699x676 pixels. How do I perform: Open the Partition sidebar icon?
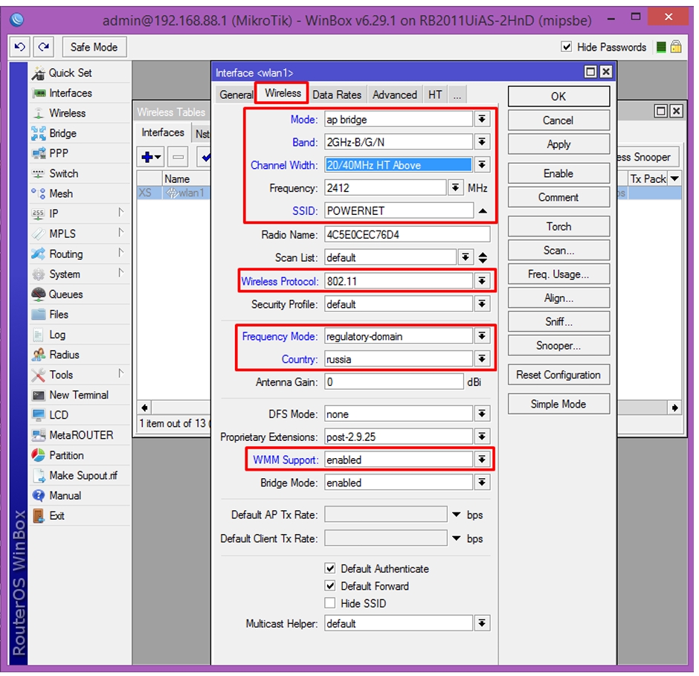point(39,455)
